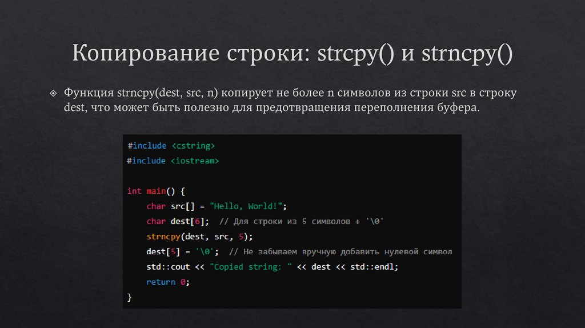
Task: Click the line '#include <iostream>'
Action: [x=173, y=161]
